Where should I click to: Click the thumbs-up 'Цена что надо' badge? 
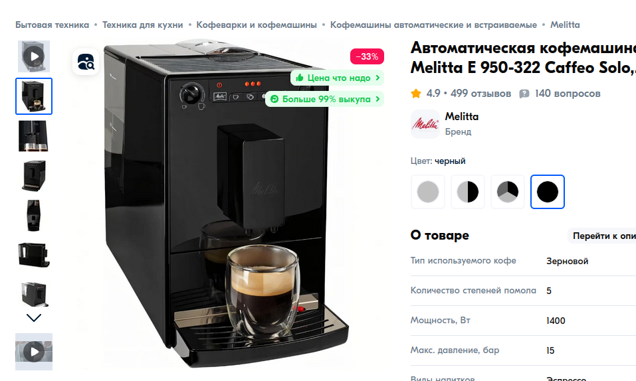(x=338, y=78)
